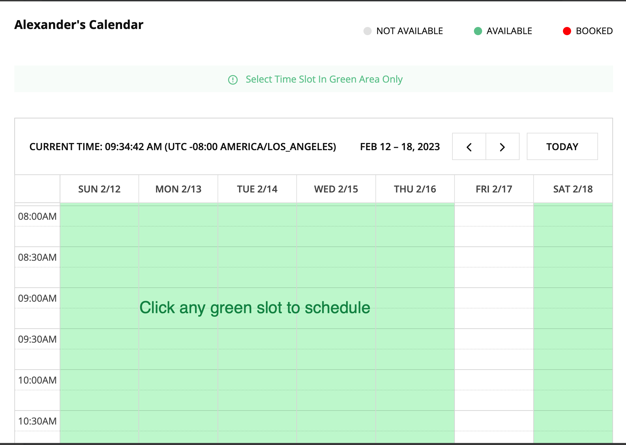Go to the previous week arrow
The width and height of the screenshot is (626, 445).
(x=469, y=147)
